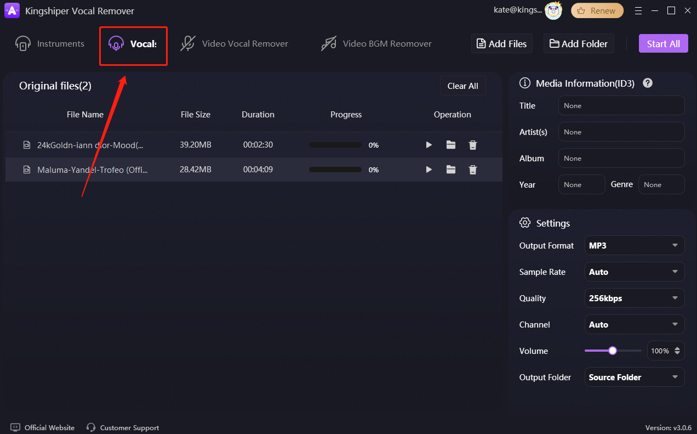Image resolution: width=697 pixels, height=434 pixels.
Task: Open folder for 24kGoldn-iann dior-Mood file
Action: coord(451,145)
